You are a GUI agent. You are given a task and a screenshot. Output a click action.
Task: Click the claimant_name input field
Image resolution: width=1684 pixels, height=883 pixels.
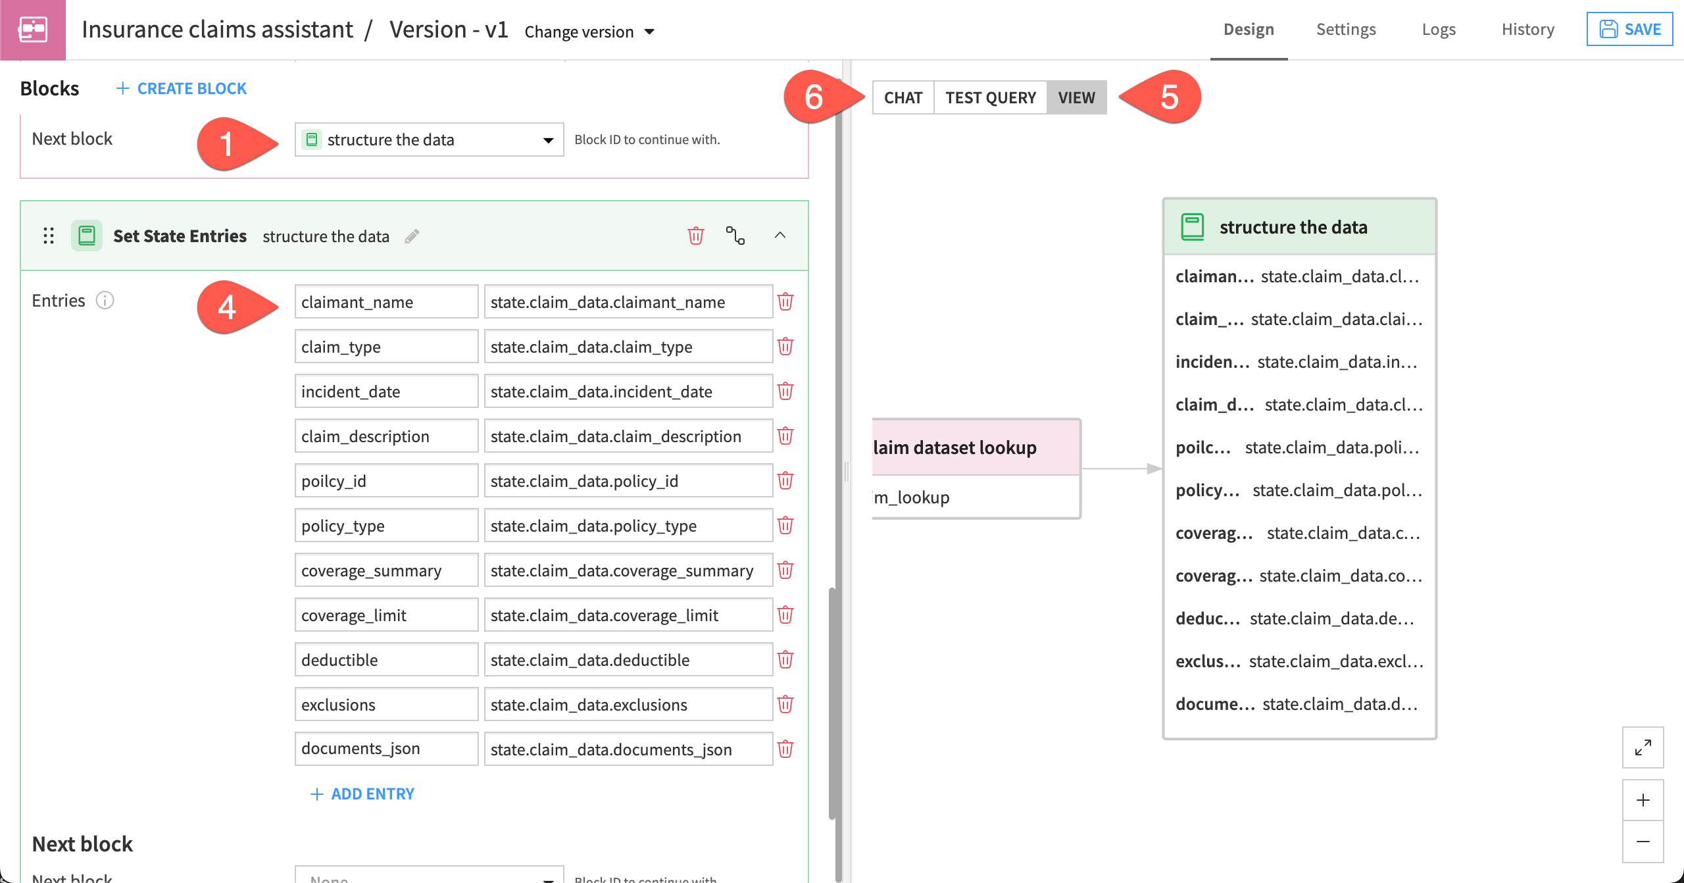point(386,301)
